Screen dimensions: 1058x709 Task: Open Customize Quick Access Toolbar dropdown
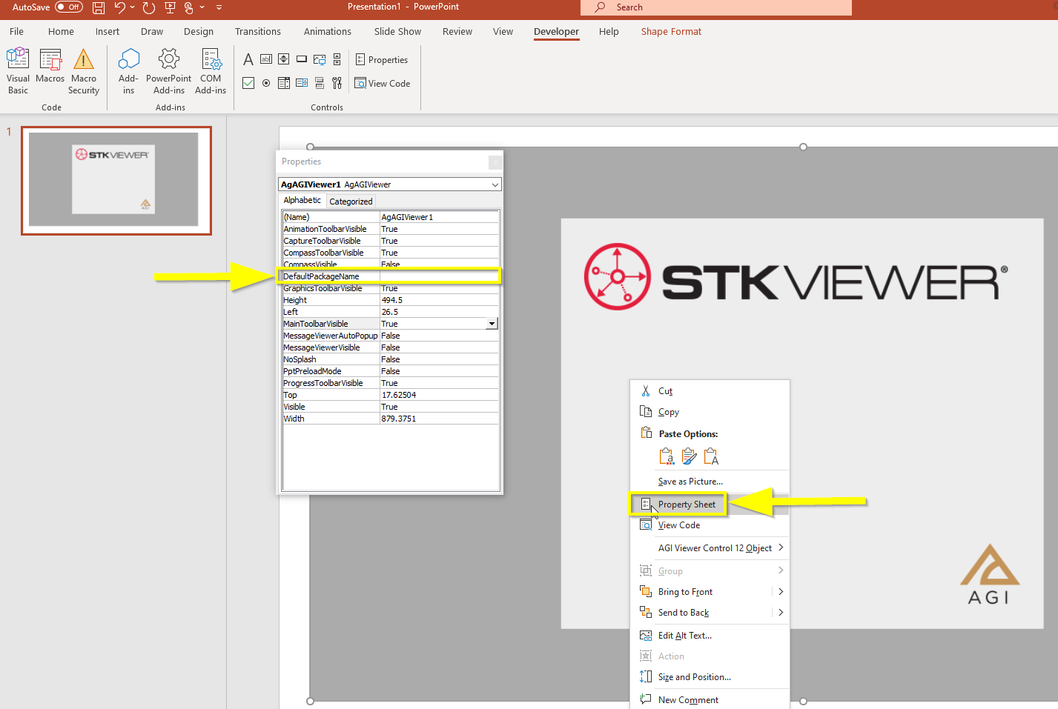(219, 7)
